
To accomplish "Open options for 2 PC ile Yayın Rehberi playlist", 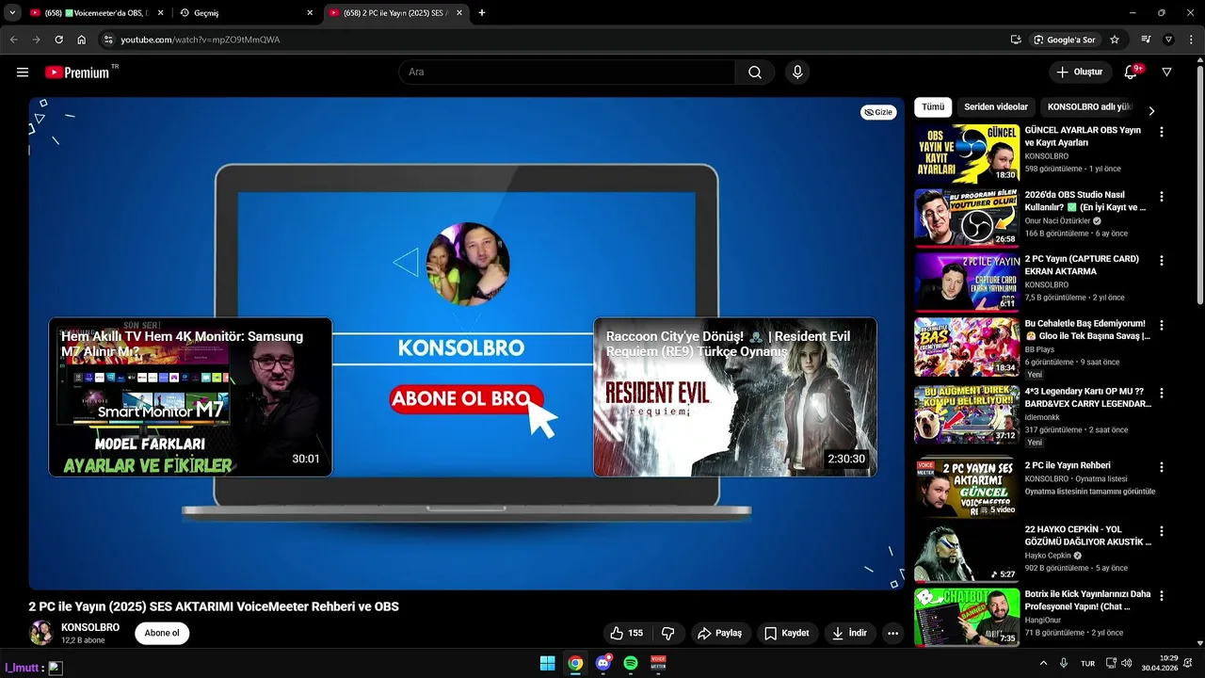I will tap(1162, 467).
